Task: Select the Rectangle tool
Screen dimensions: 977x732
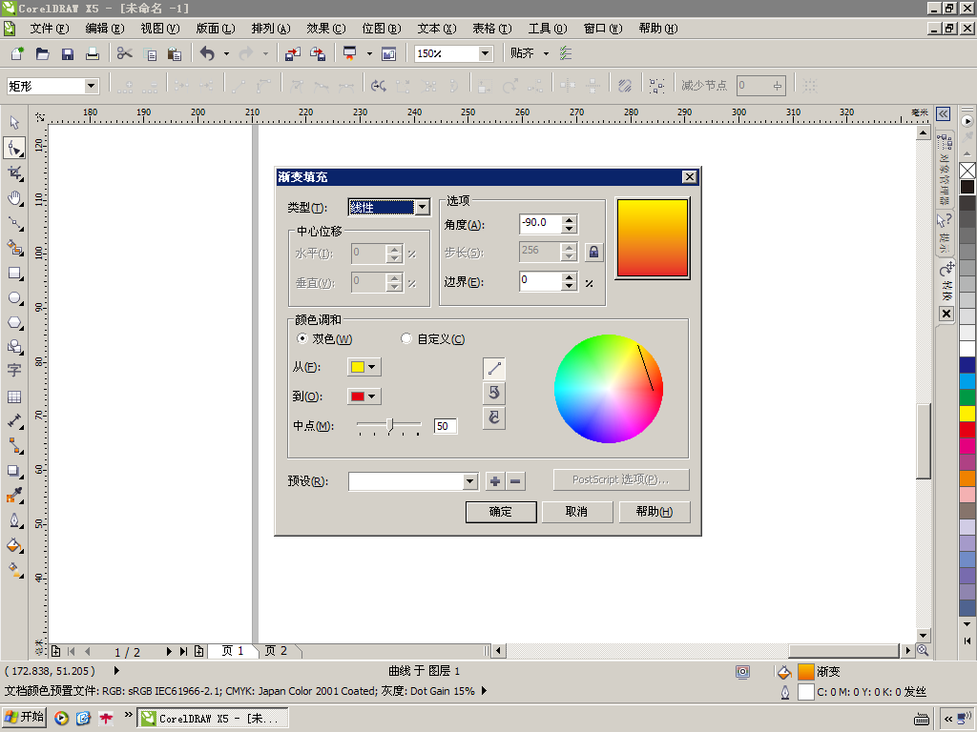Action: 14,274
